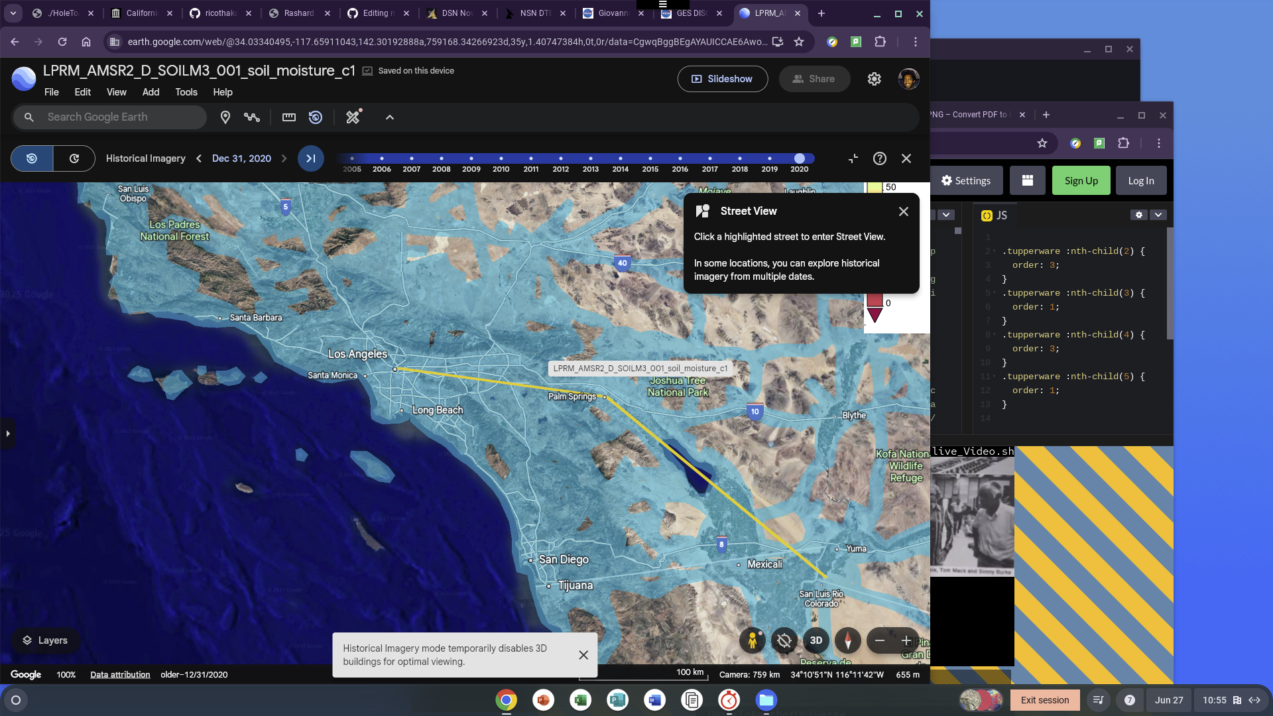Toggle the historical imagery toolbar icon
Viewport: 1273px width, 716px height.
click(x=316, y=117)
